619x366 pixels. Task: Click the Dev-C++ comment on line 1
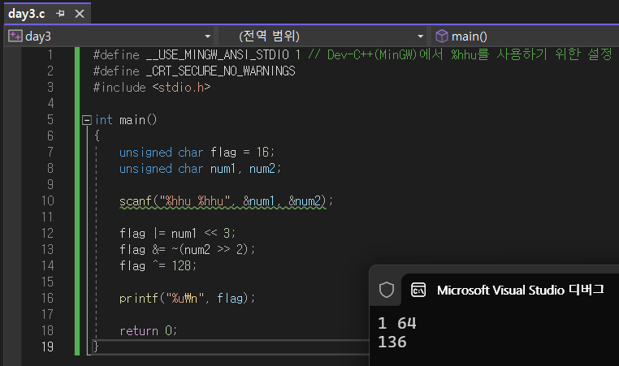click(461, 54)
